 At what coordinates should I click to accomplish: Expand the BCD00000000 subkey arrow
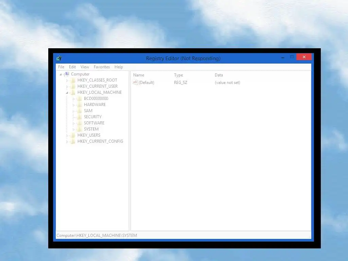click(74, 99)
